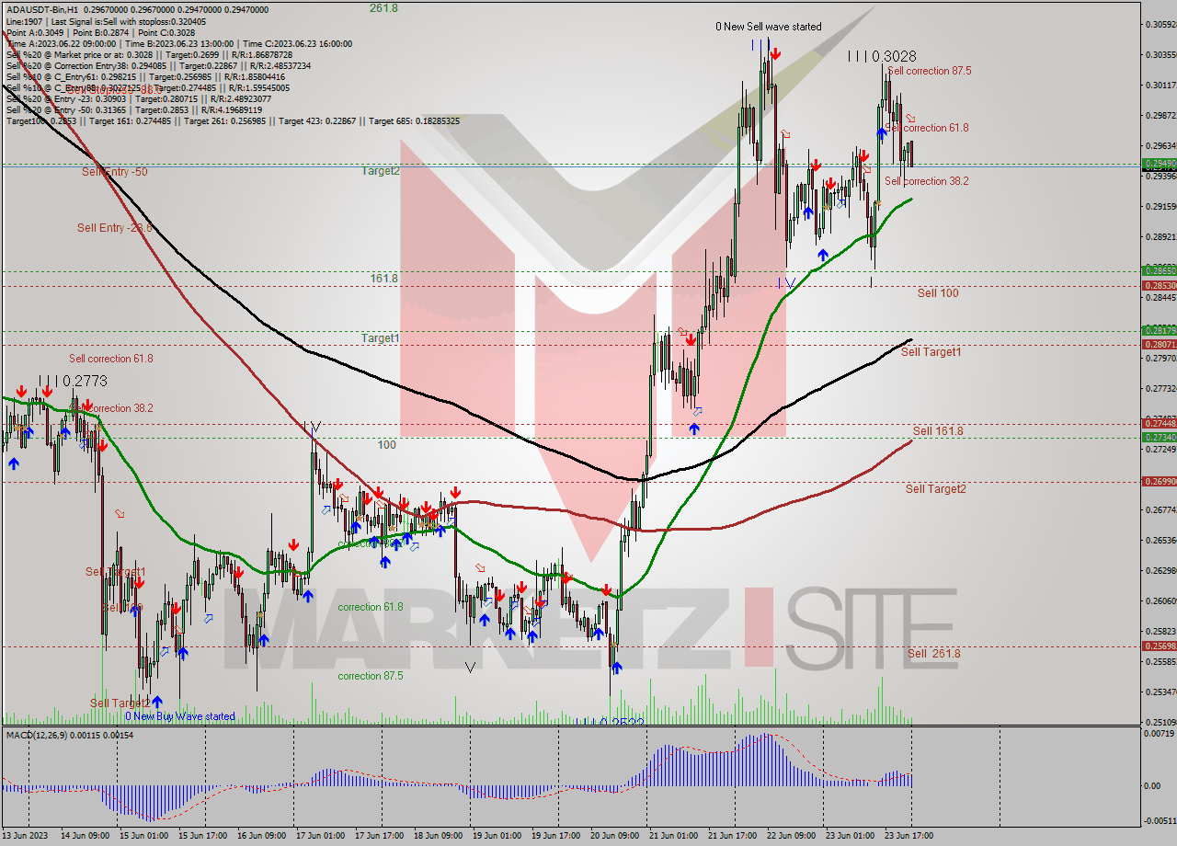Click '15 Jun 17:00' on time axis
Image resolution: width=1177 pixels, height=846 pixels.
tap(204, 836)
